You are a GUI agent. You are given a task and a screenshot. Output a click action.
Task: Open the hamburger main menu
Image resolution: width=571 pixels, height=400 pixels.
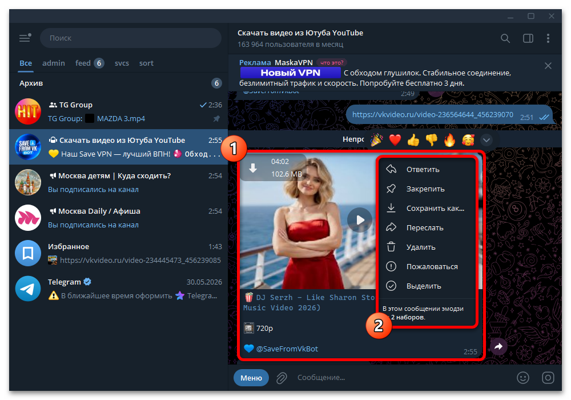(x=25, y=38)
